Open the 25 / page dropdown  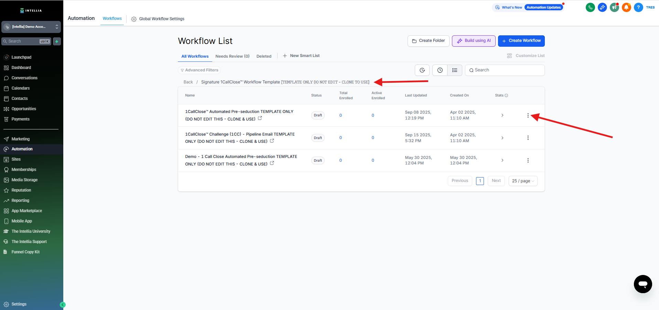(523, 181)
